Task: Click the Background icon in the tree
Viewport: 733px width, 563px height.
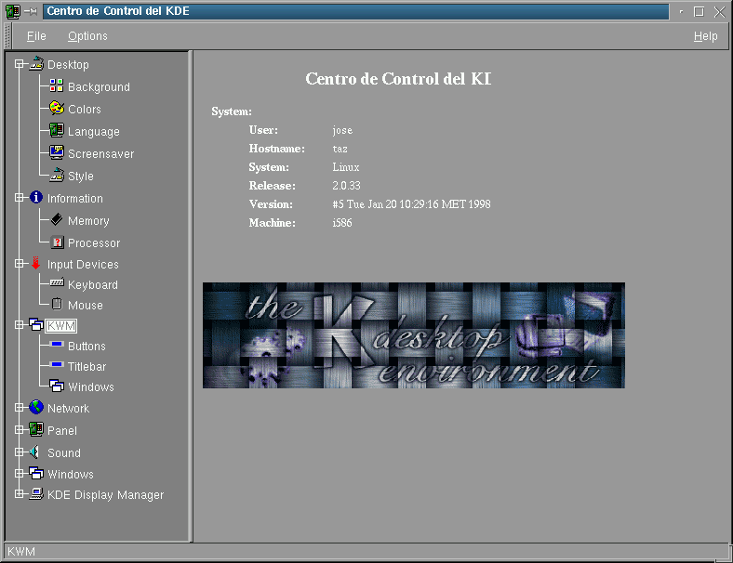Action: [57, 86]
